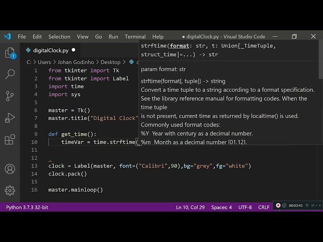The height and width of the screenshot is (242, 323).
Task: Open the Accounts menu icon
Action: (x=10, y=169)
